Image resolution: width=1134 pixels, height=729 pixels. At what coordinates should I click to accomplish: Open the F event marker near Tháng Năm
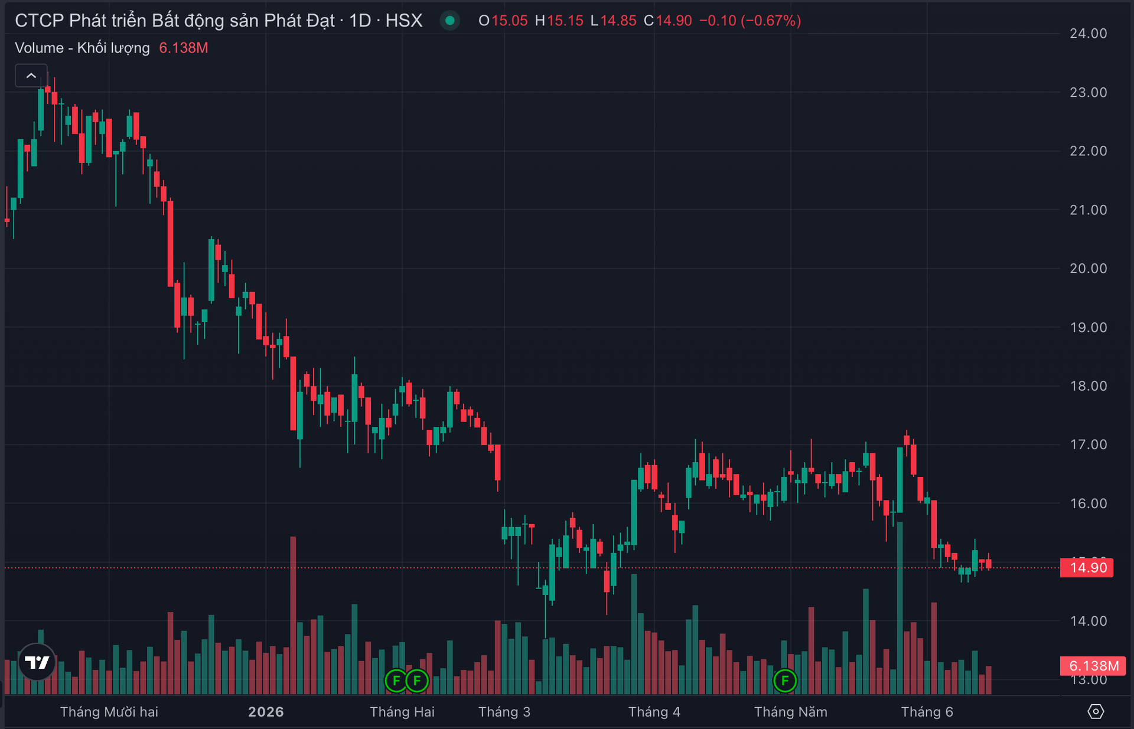coord(785,681)
